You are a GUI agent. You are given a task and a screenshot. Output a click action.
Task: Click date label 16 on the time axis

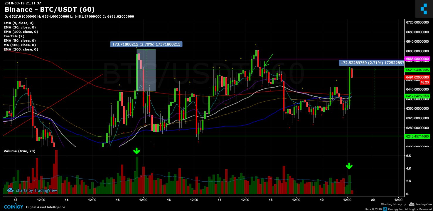click(x=169, y=200)
